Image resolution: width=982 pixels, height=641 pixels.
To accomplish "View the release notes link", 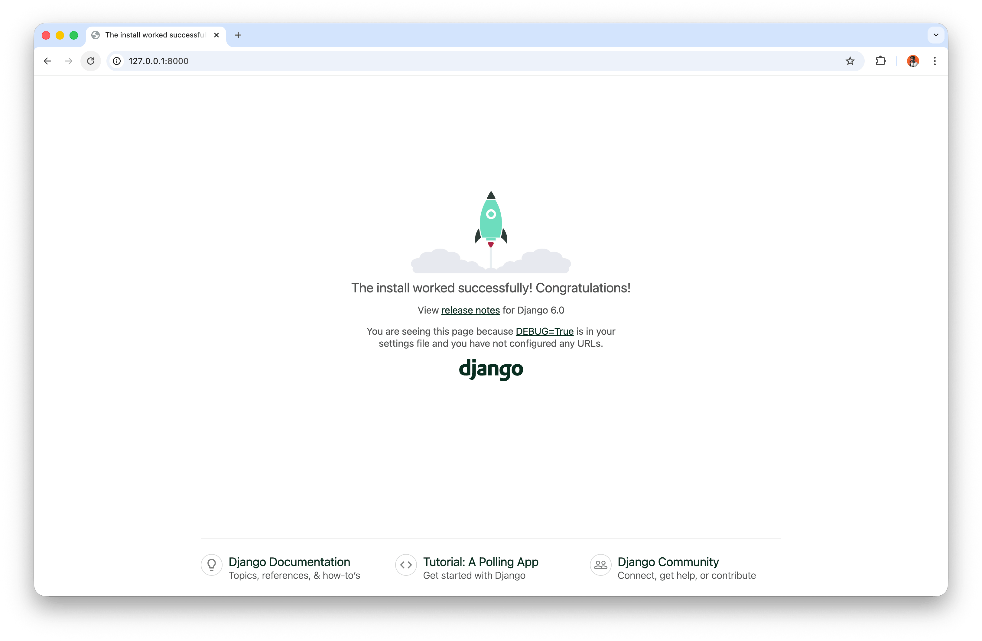I will (470, 310).
